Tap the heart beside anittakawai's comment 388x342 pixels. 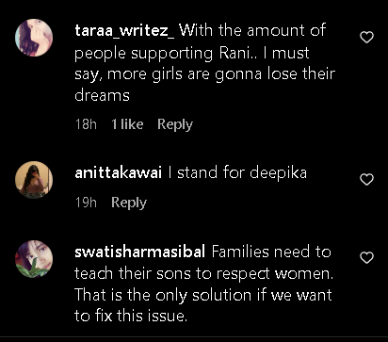pyautogui.click(x=366, y=180)
